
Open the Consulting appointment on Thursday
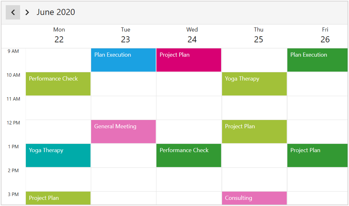click(x=254, y=198)
